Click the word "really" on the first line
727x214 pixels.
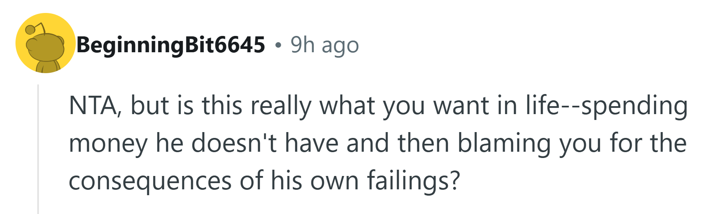(x=281, y=105)
